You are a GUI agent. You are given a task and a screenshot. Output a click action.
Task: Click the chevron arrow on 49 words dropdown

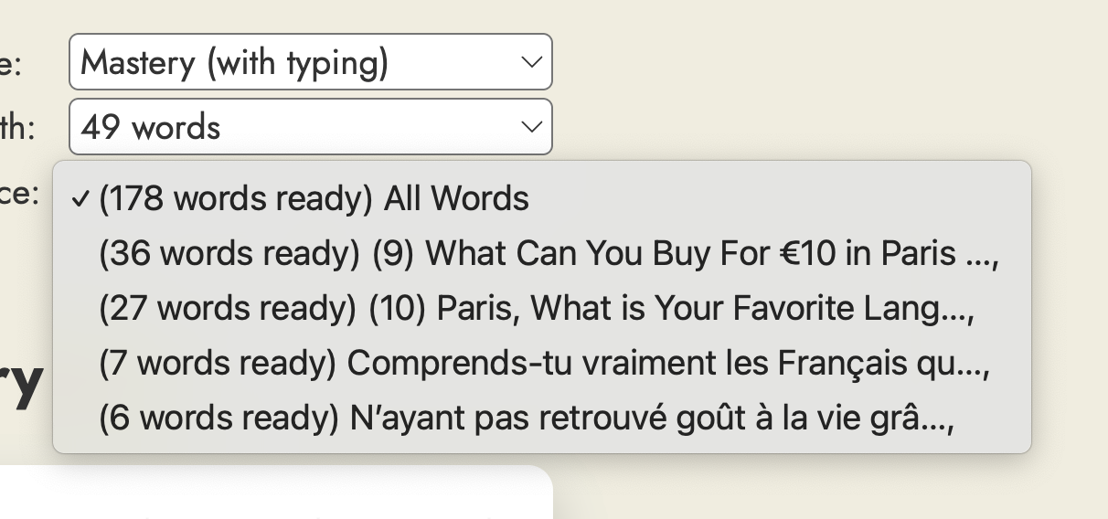tap(530, 127)
